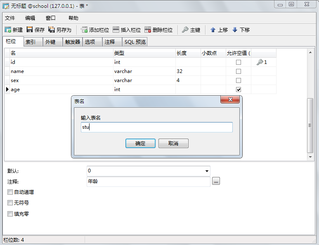This screenshot has height=245, width=319.
Task: Click the 允许空值 column header
Action: point(239,53)
